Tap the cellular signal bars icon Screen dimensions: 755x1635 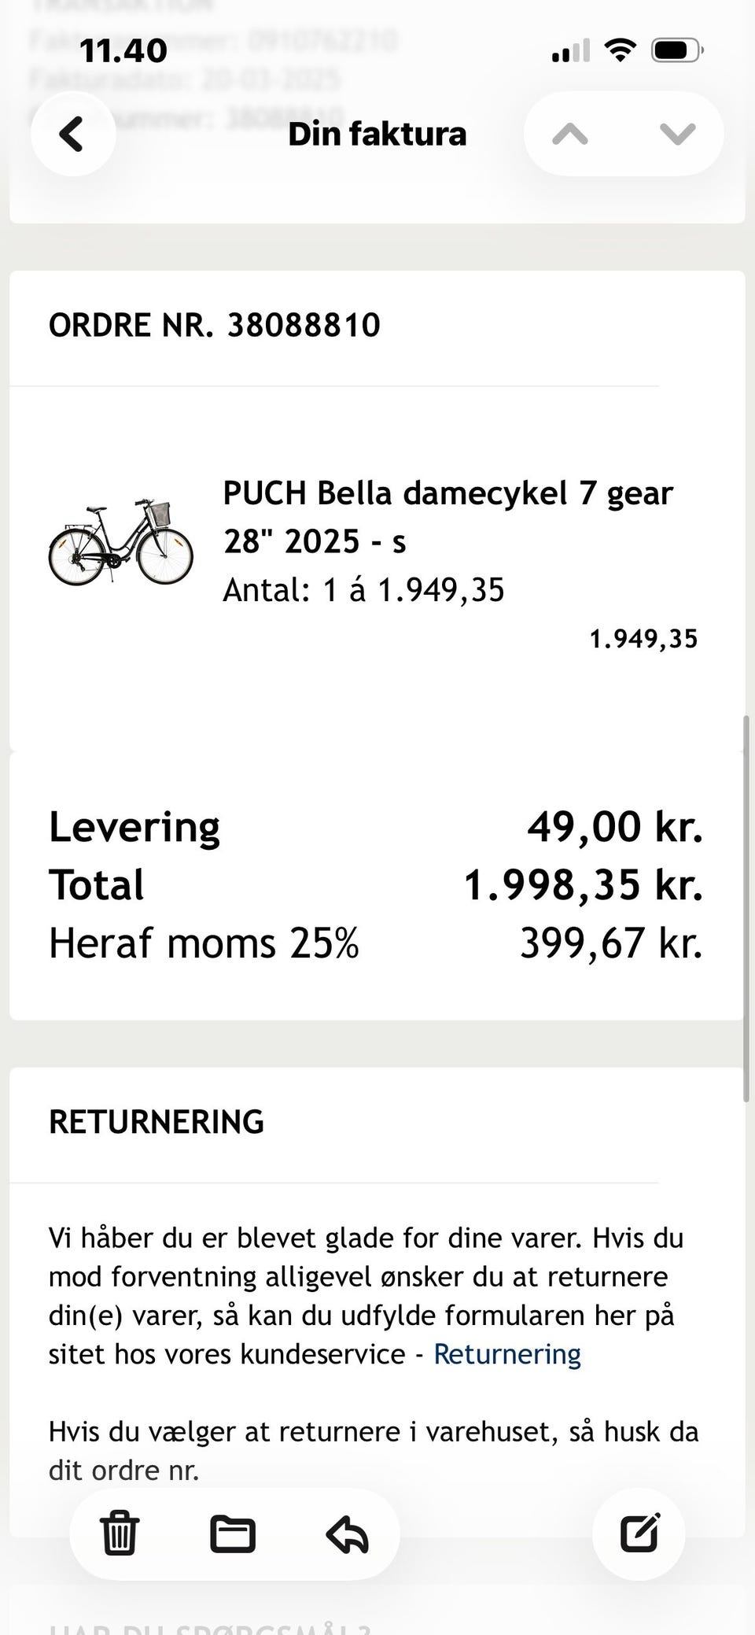coord(570,52)
